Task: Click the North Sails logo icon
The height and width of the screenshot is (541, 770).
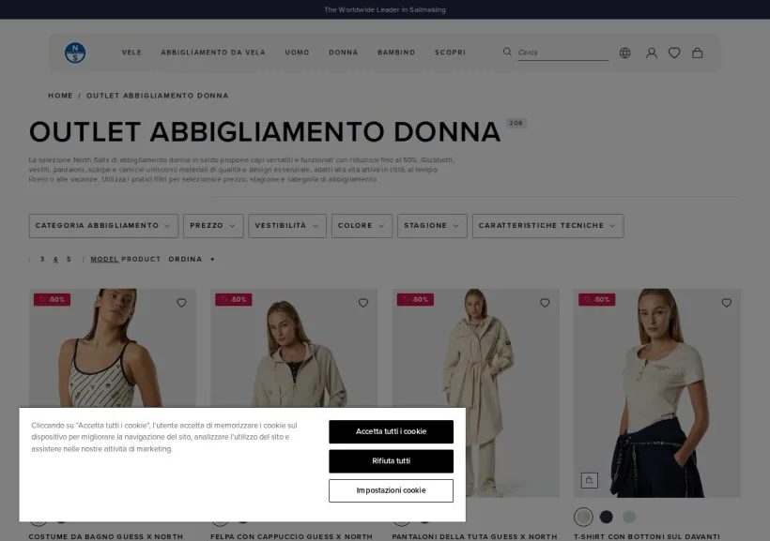Action: [75, 53]
